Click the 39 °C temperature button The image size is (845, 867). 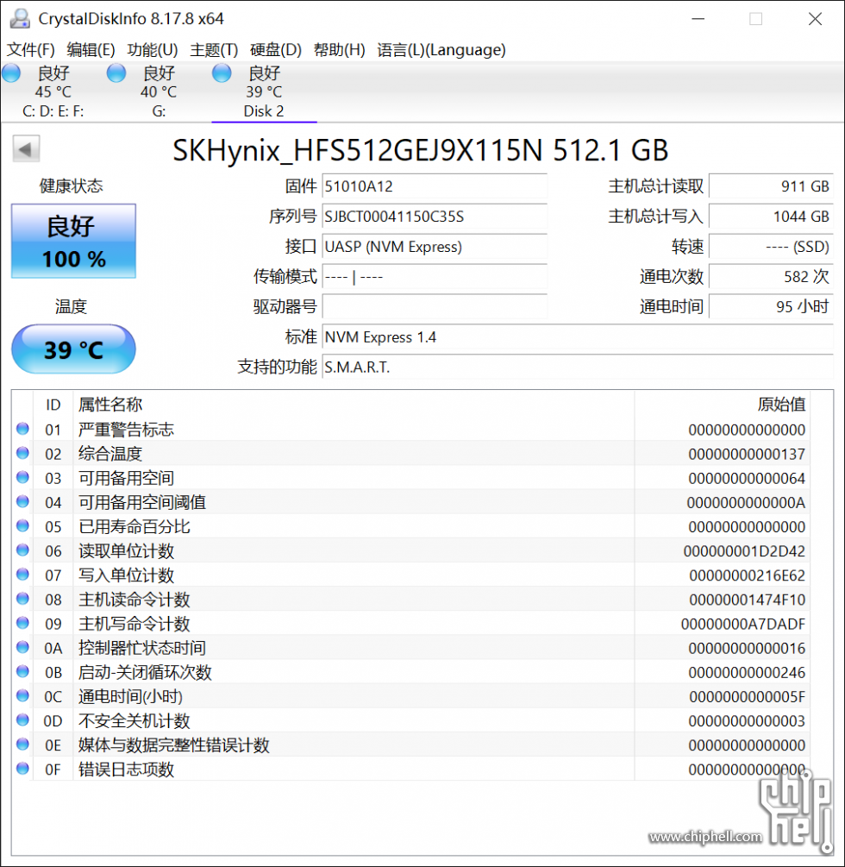pos(73,349)
